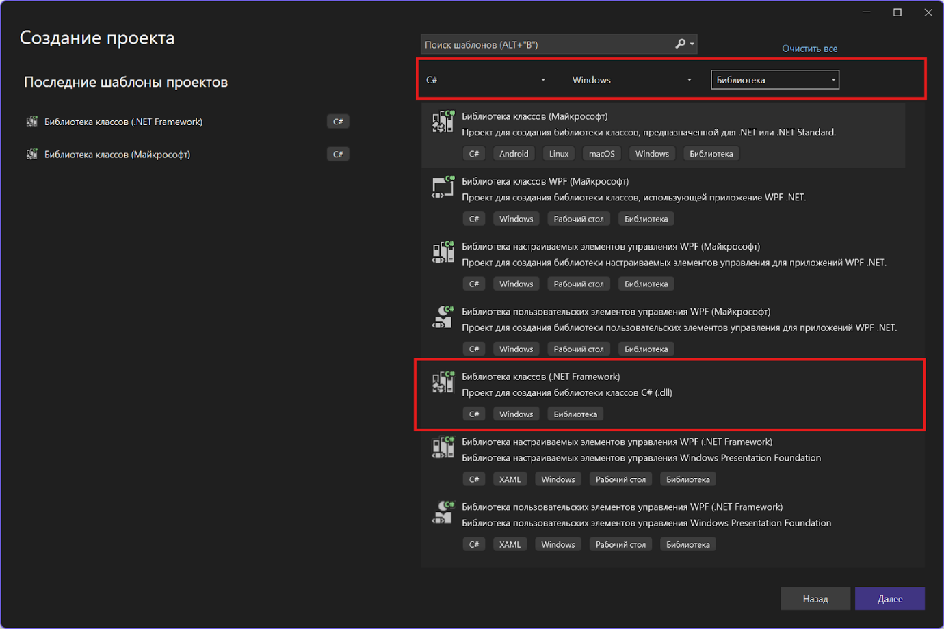Screen dimensions: 944x629
Task: Click the recent 'Библиотека классов (.NET Framework)' icon
Action: point(31,121)
